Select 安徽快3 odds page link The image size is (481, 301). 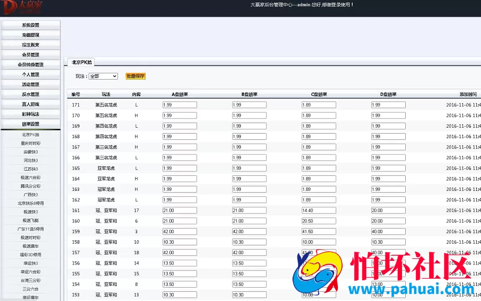click(x=31, y=152)
